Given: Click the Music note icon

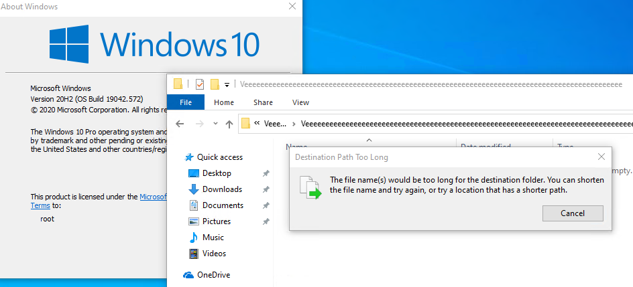Looking at the screenshot, I should pos(194,237).
